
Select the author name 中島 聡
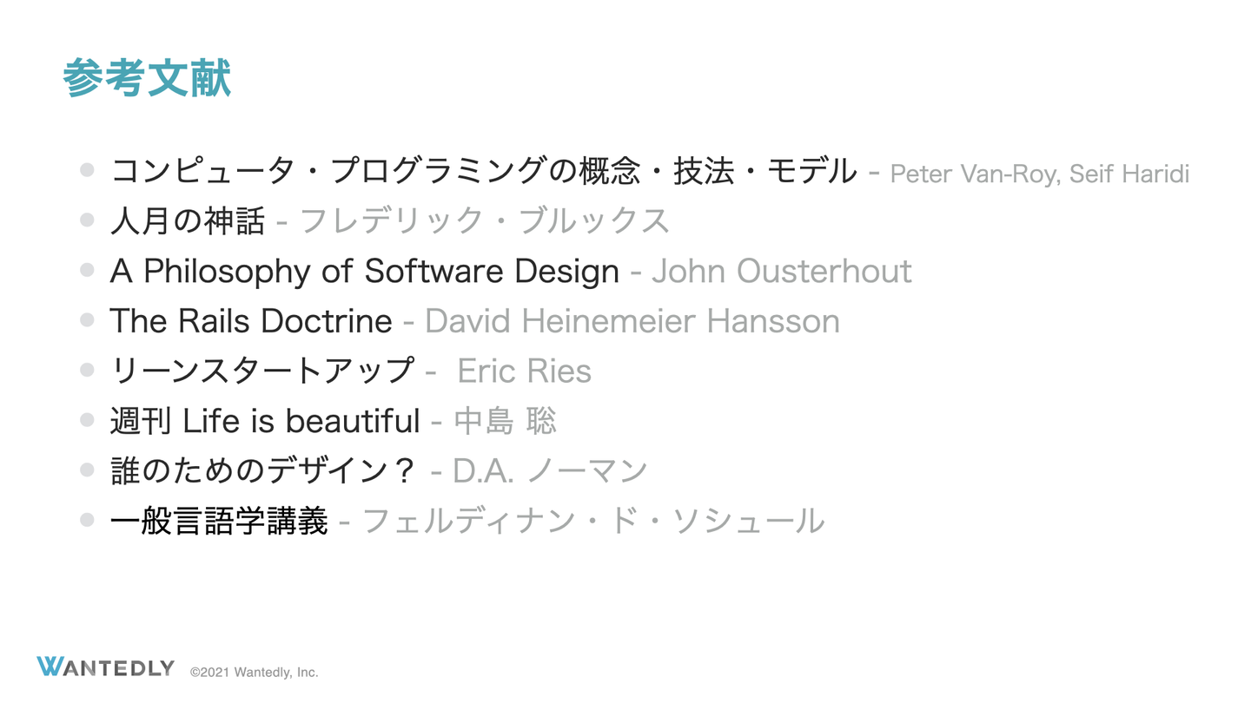tap(505, 421)
